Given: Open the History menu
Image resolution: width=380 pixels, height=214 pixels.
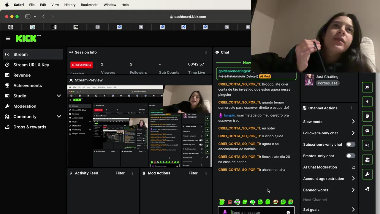Looking at the screenshot, I should pos(70,5).
